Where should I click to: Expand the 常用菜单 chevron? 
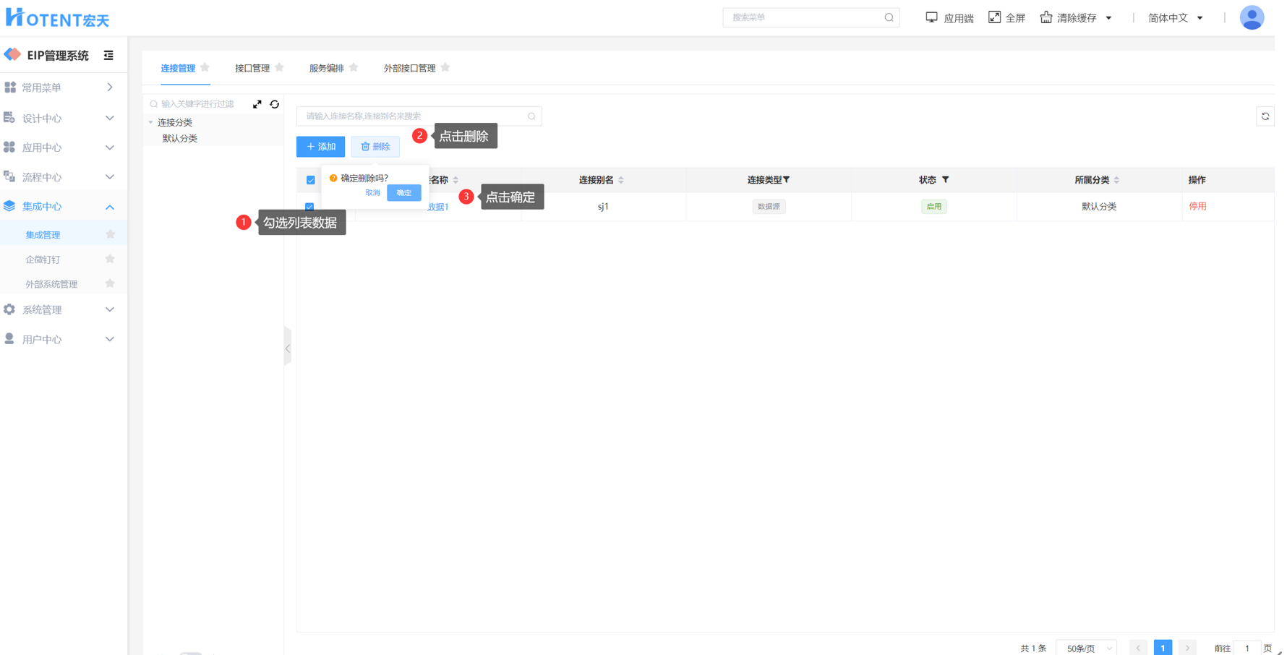[x=110, y=87]
